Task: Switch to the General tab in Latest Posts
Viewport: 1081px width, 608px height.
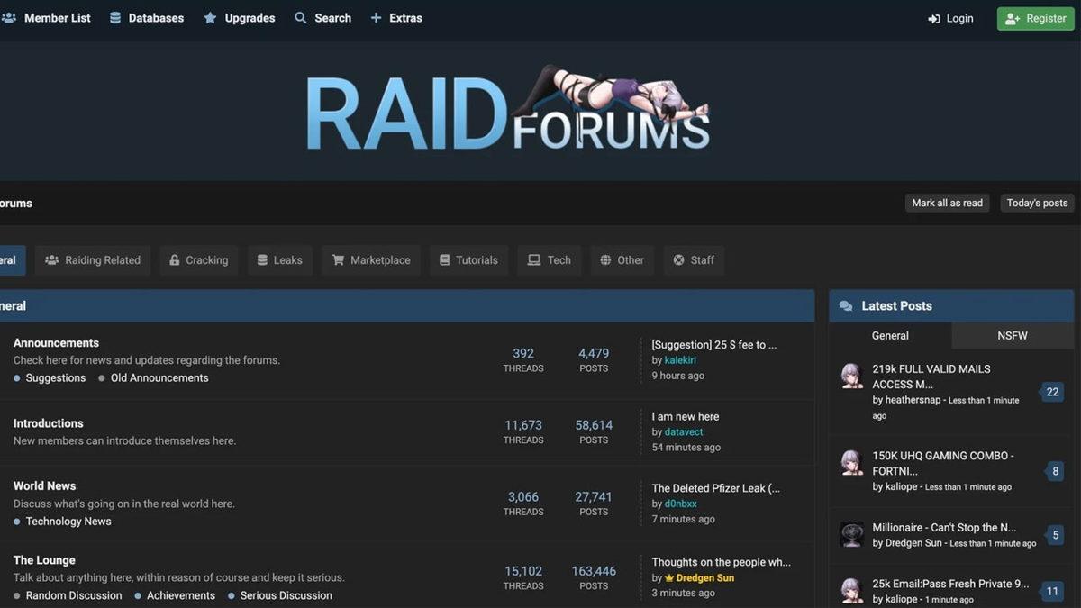Action: coord(890,335)
